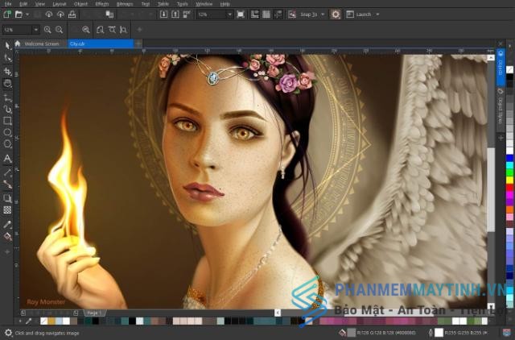Expand the property bar zoom level dropdown
Screen dimensions: 515x340
tap(35, 30)
